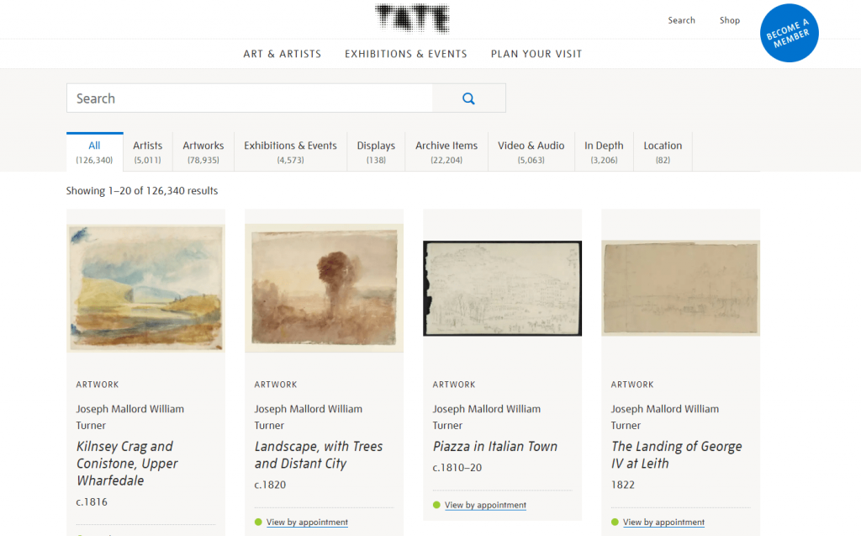This screenshot has width=861, height=536.
Task: Open the Shop link
Action: 729,20
